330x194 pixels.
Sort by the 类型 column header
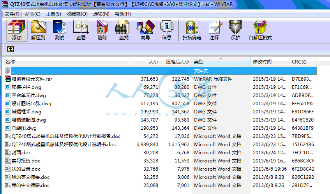point(221,62)
